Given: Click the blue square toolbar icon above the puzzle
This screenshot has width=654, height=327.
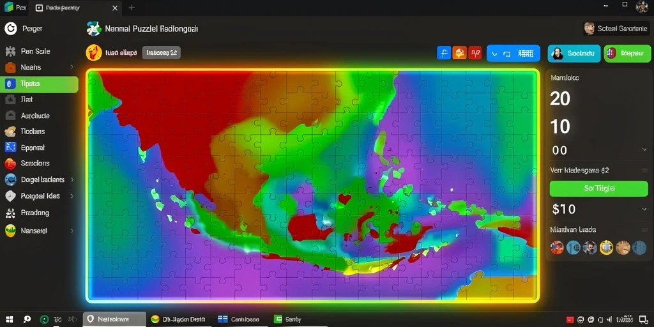Looking at the screenshot, I should [444, 53].
